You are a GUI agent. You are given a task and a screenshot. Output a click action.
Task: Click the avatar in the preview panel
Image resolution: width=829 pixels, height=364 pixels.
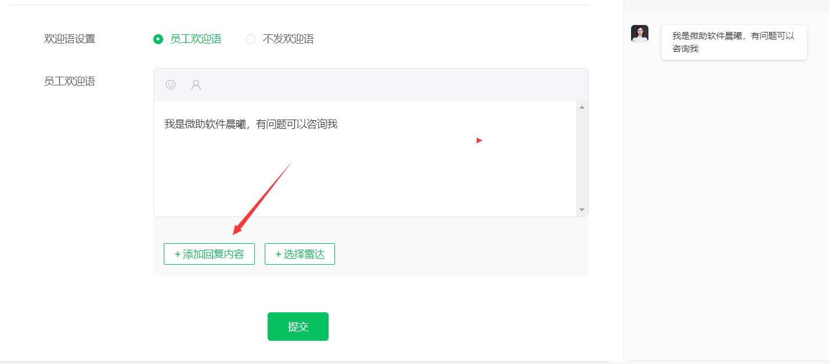pyautogui.click(x=640, y=34)
